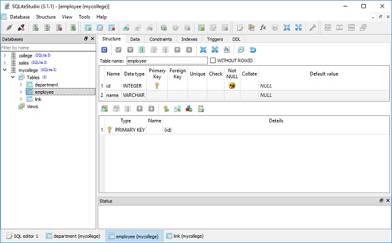Screen dimensions: 392x243
Task: Click the Connect to database icon
Action: [x=9, y=27]
